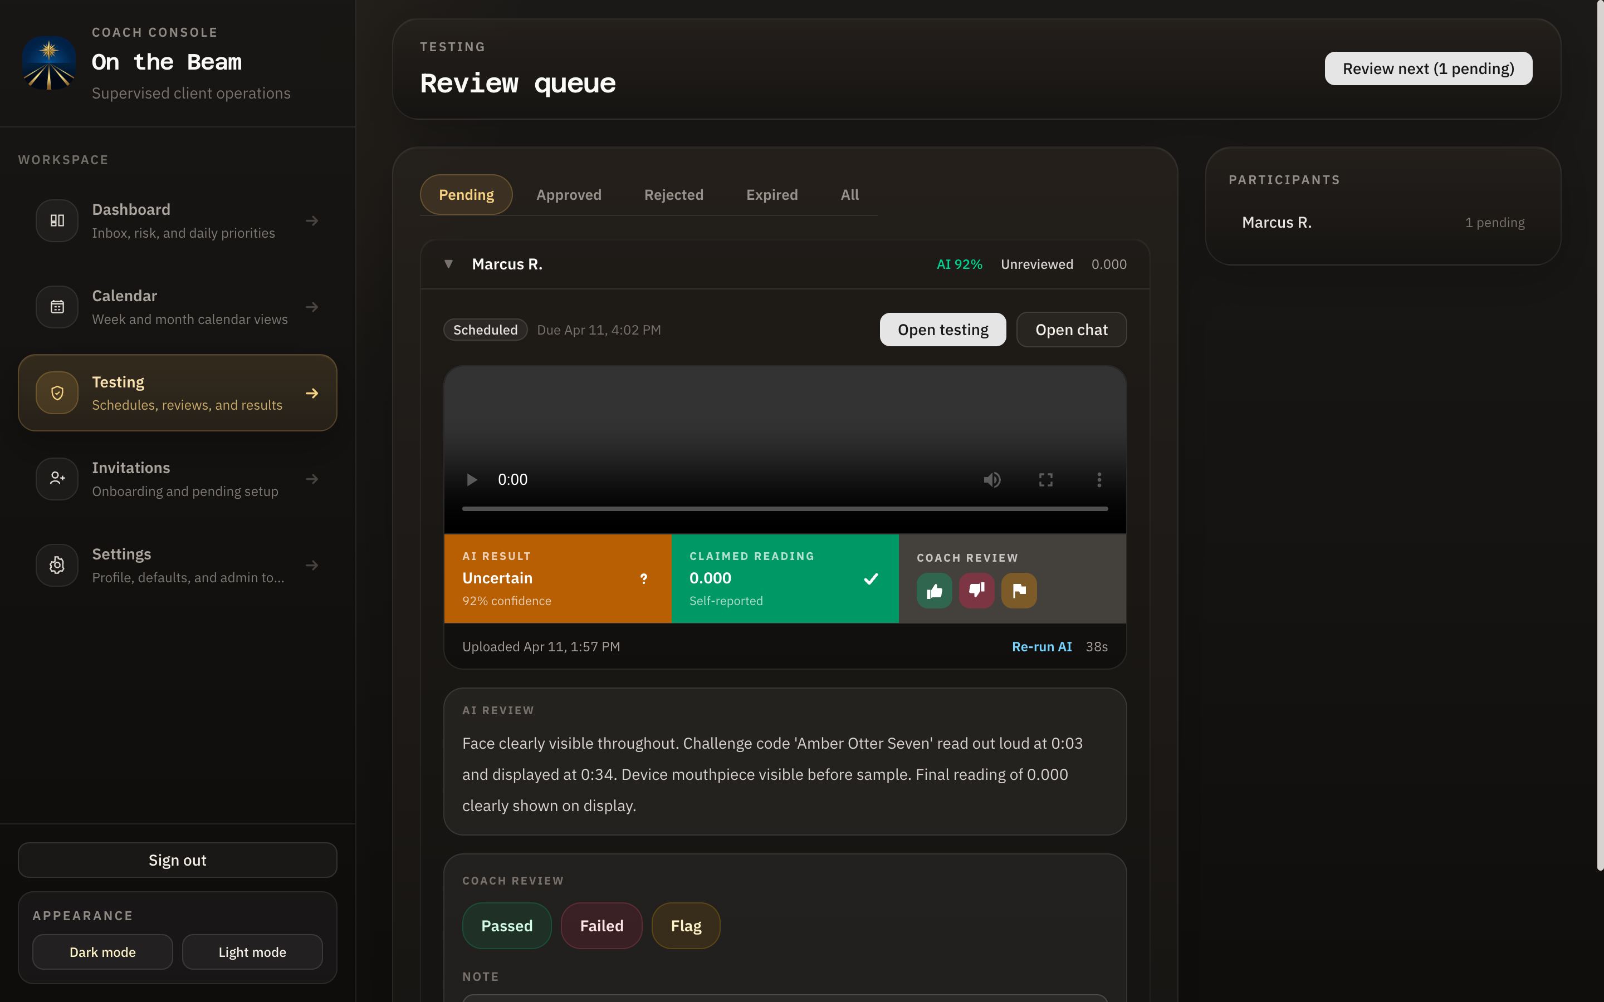
Task: Click the Due Apr 11, 4:02 PM text
Action: (x=599, y=330)
